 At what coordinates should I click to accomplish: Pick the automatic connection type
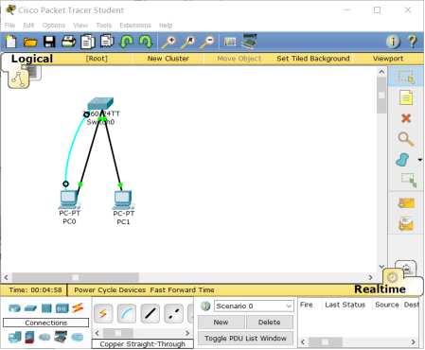click(x=103, y=314)
